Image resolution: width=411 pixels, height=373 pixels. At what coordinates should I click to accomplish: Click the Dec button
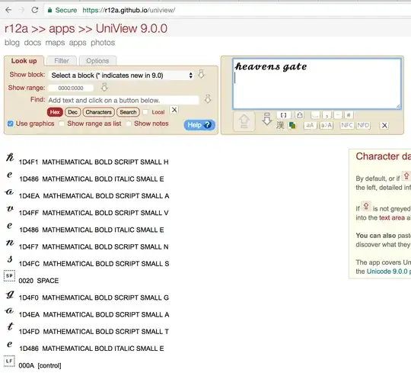72,112
